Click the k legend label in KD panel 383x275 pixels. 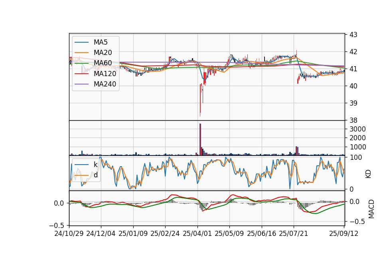(95, 165)
